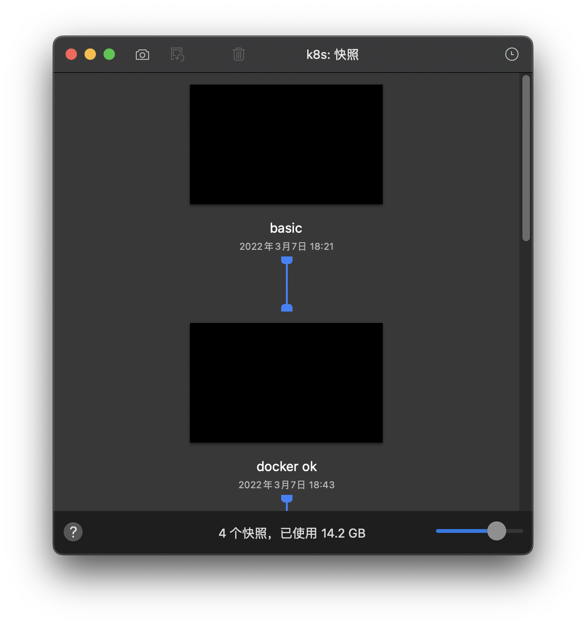This screenshot has width=586, height=625.
Task: Take a new snapshot with the camera icon
Action: coord(142,55)
